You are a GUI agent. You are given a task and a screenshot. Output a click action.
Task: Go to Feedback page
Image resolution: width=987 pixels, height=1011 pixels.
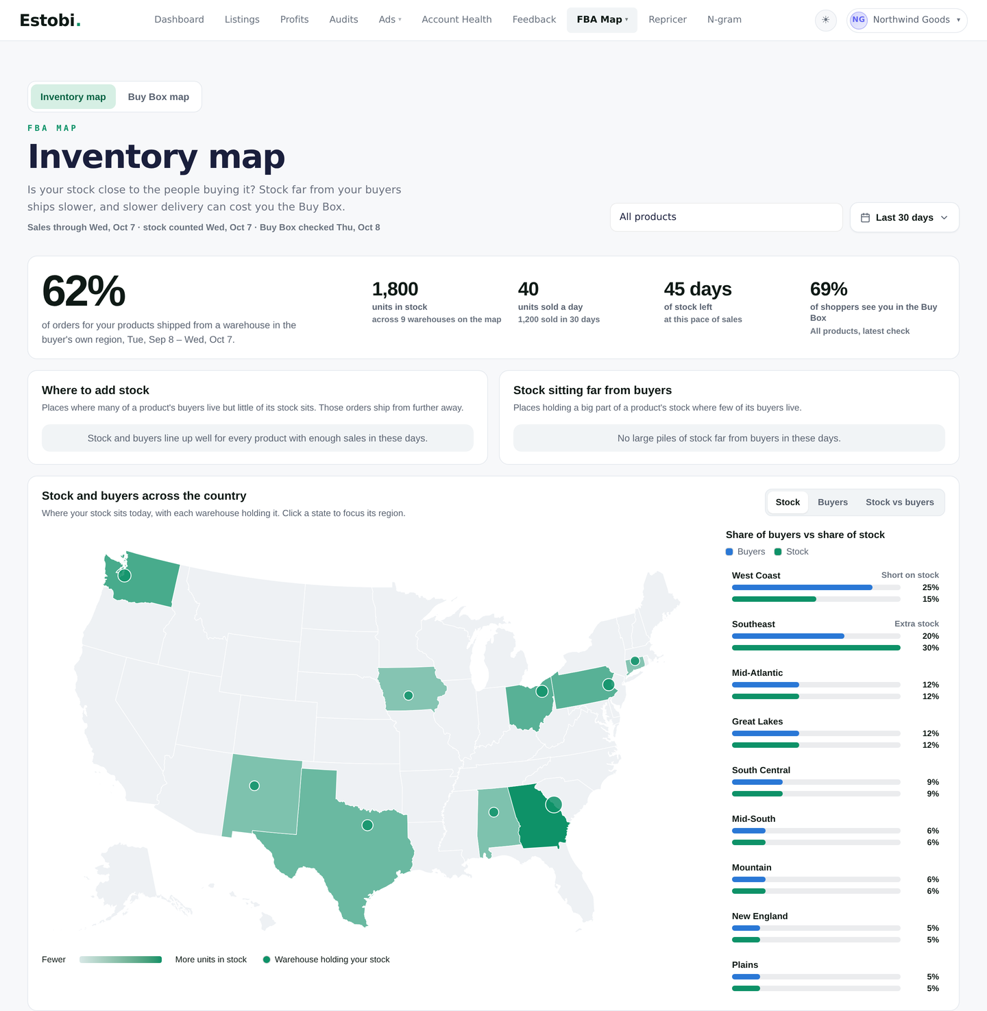[534, 20]
